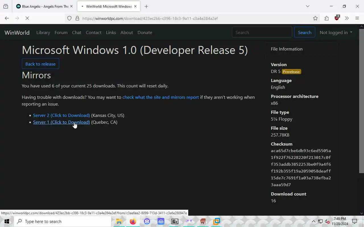
Task: Close the WinWorld tab
Action: (135, 6)
